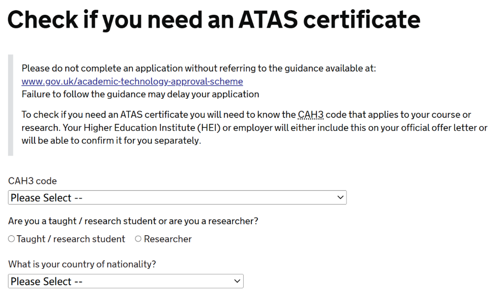This screenshot has width=493, height=296.
Task: Click "Please Select --" in nationality box
Action: [46, 282]
